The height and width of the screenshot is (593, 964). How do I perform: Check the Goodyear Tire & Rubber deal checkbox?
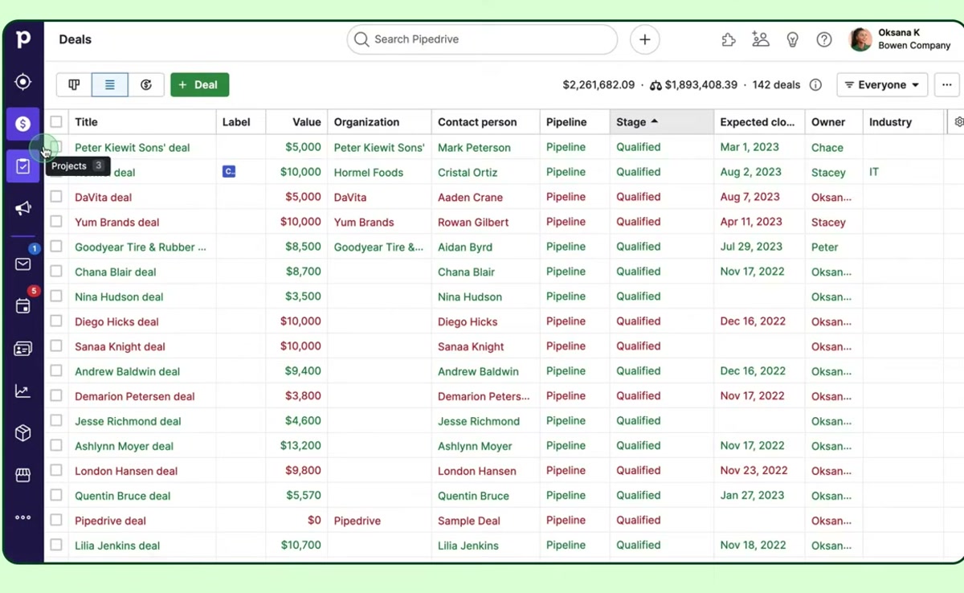[x=56, y=247]
